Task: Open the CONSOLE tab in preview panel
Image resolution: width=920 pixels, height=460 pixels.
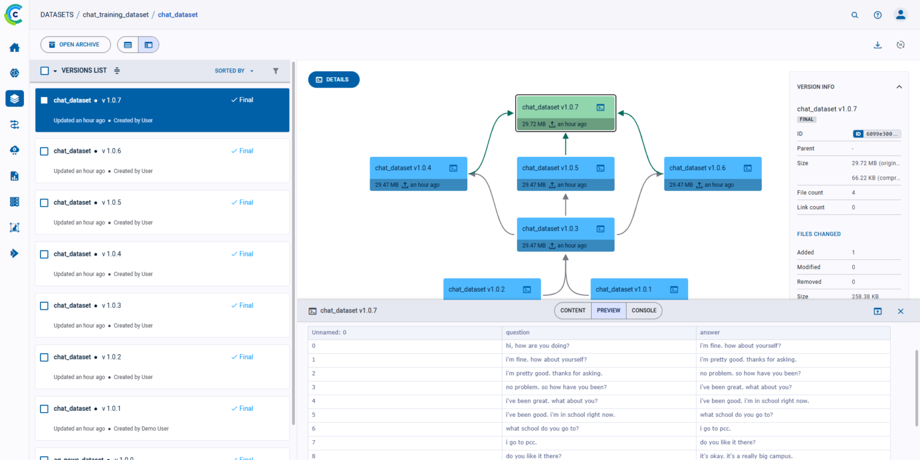Action: click(x=644, y=310)
